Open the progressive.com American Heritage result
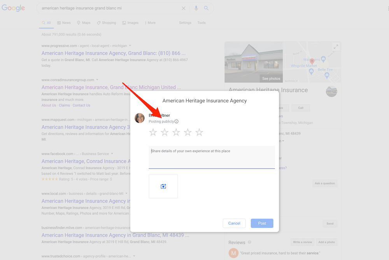This screenshot has width=389, height=260. click(x=113, y=53)
